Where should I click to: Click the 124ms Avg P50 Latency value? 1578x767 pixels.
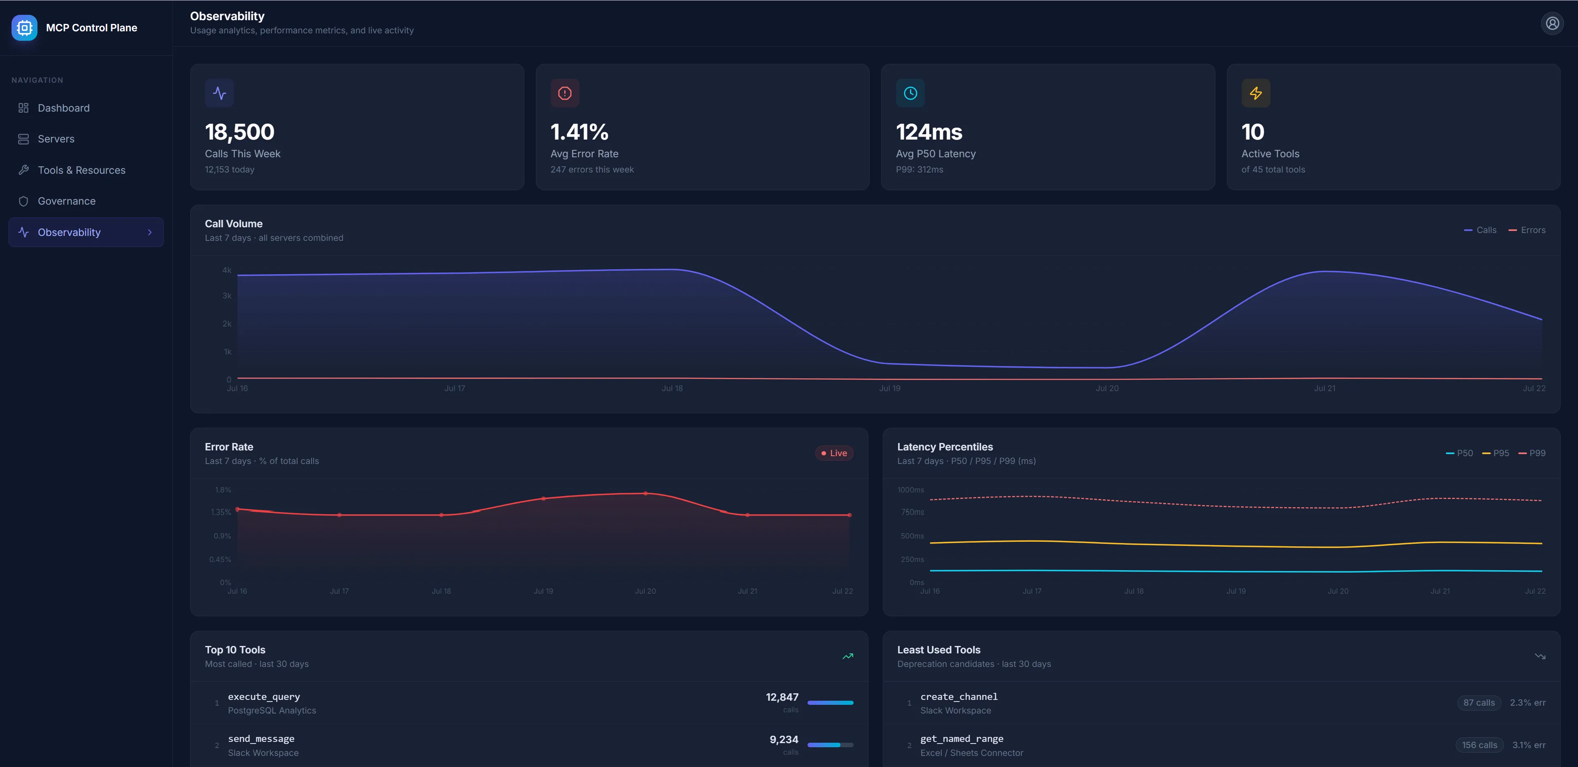(x=929, y=132)
